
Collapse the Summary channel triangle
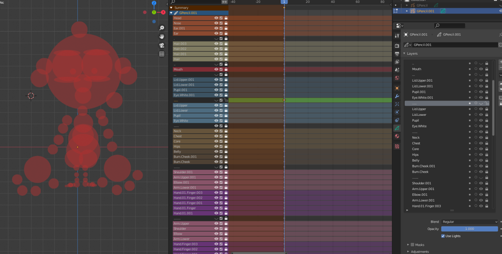[171, 8]
